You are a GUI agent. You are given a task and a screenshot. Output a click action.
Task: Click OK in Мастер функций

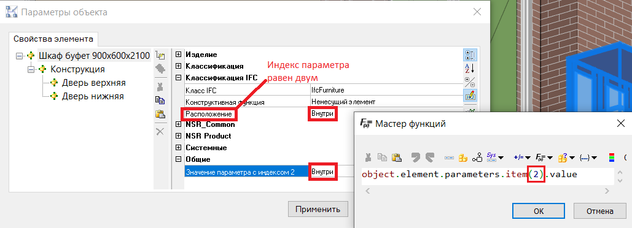(x=539, y=211)
